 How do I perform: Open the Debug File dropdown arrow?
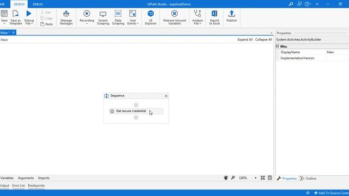tap(32, 23)
